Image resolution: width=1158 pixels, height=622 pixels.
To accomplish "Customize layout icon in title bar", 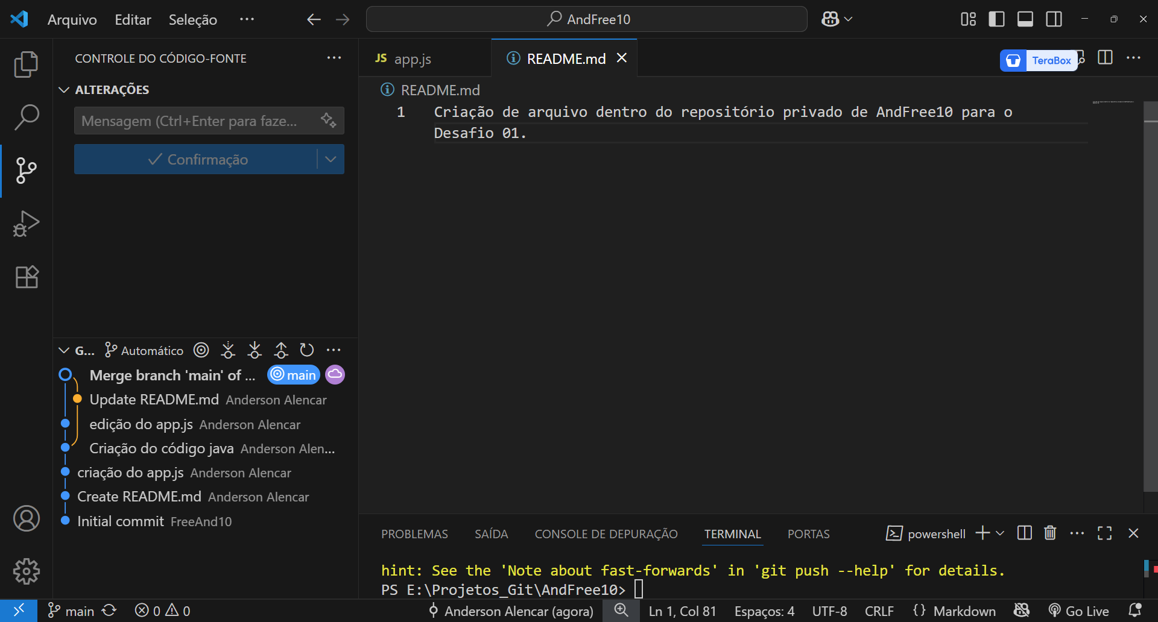I will pos(968,19).
